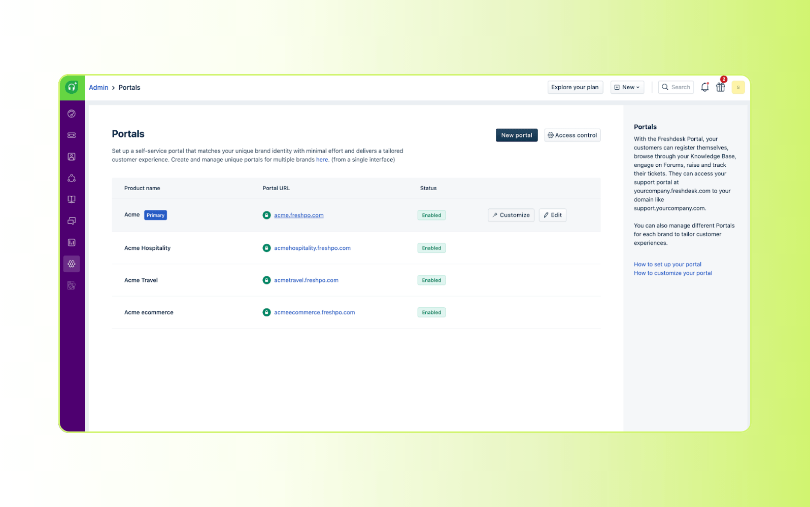Click the Freshdesk headset logo
This screenshot has height=507, width=810.
tap(72, 87)
